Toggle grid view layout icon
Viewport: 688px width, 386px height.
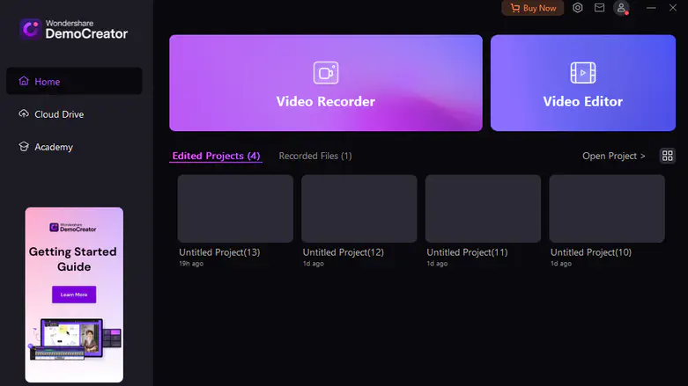point(668,156)
